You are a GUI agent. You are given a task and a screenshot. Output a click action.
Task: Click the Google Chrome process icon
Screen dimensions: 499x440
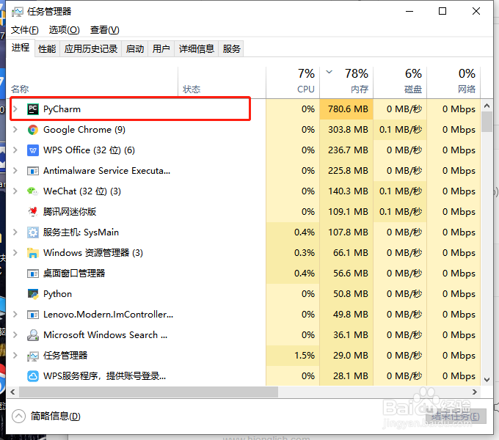(x=33, y=130)
